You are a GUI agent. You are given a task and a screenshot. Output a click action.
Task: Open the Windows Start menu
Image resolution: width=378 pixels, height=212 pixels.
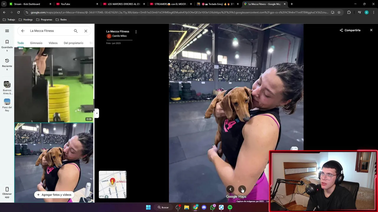tap(148, 207)
